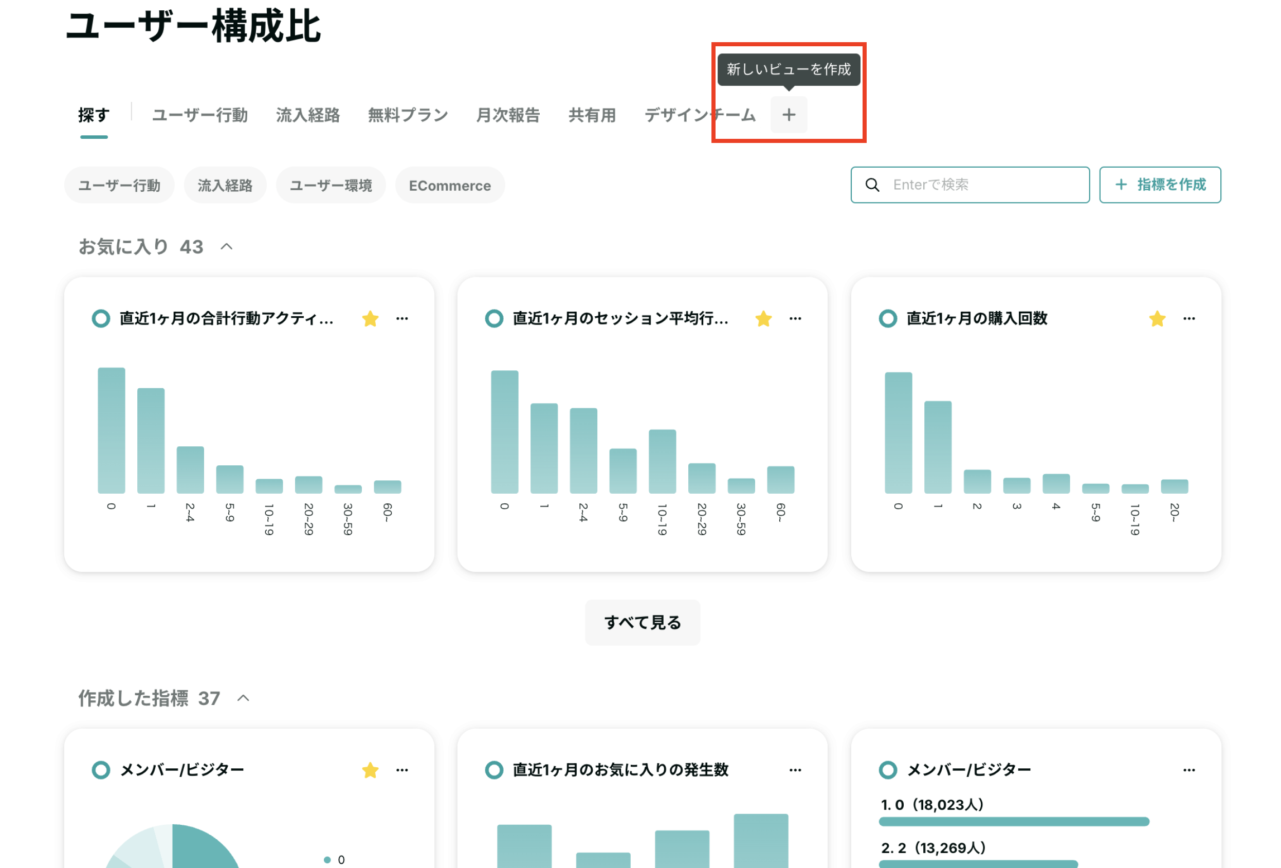1281x868 pixels.
Task: Open the デザインチーム tab
Action: tap(700, 115)
